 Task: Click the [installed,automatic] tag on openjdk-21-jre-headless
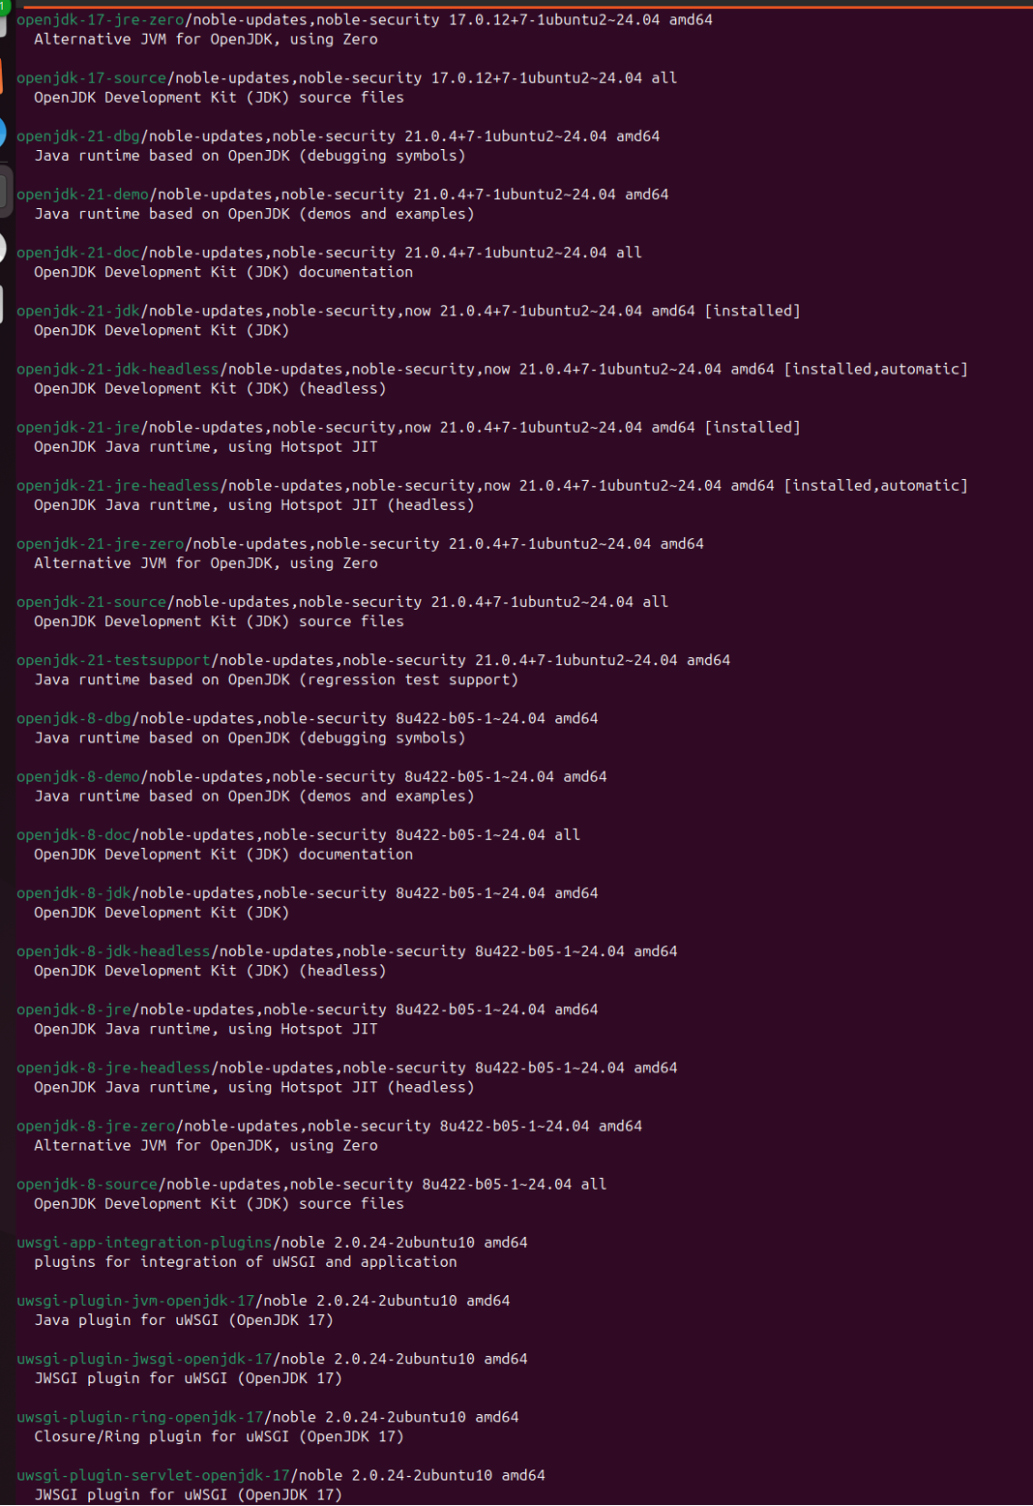point(875,485)
